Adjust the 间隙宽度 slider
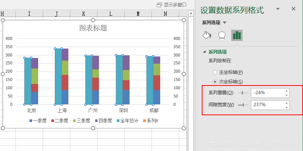303x151 pixels. click(x=243, y=105)
